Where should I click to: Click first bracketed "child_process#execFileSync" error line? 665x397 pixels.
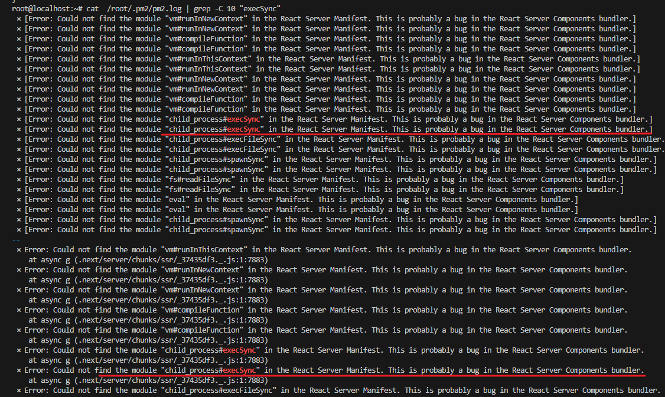pos(341,139)
